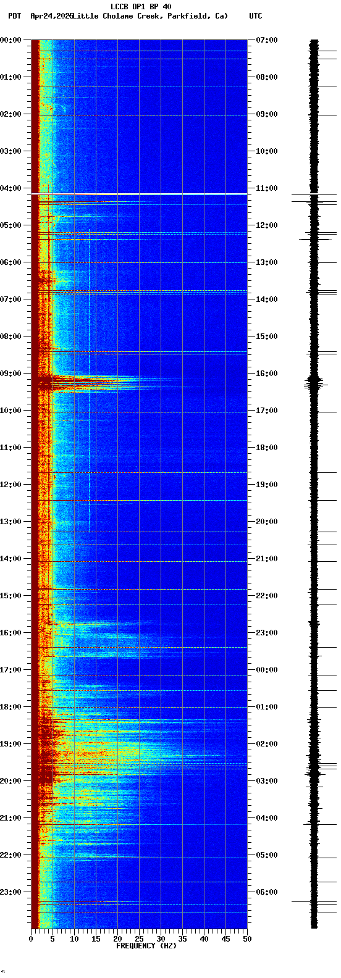The image size is (341, 978).
Task: Click the title text 'LCCB DP1 BP 40'
Action: 141,7
